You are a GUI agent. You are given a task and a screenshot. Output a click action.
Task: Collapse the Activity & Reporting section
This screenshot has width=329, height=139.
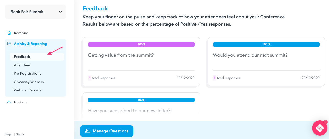[x=35, y=44]
